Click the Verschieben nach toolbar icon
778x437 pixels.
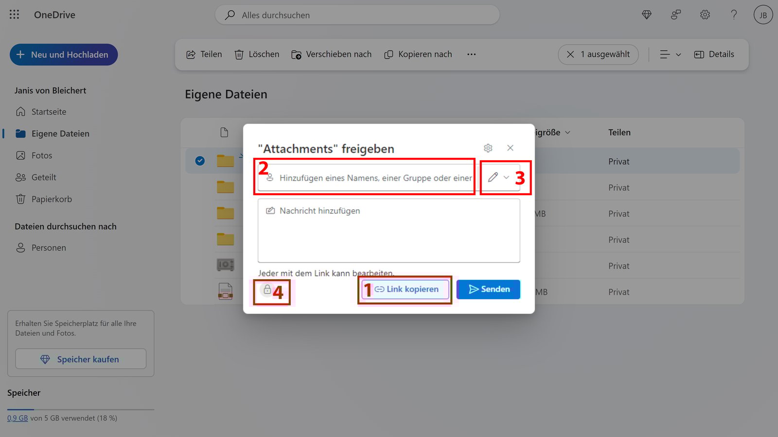pyautogui.click(x=296, y=54)
